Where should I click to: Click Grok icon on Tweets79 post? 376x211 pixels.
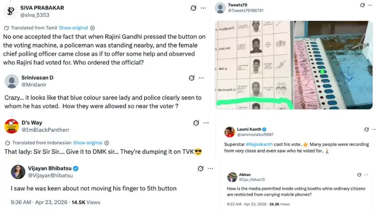click(x=362, y=5)
